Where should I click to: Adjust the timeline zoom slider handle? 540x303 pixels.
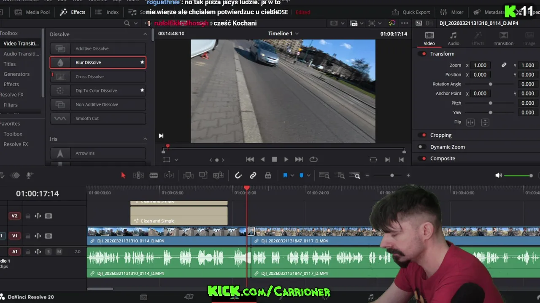tap(392, 175)
